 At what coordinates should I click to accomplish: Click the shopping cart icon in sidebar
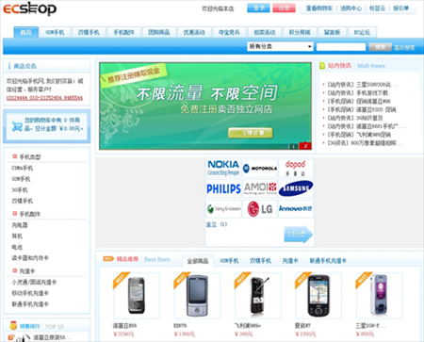[x=17, y=126]
